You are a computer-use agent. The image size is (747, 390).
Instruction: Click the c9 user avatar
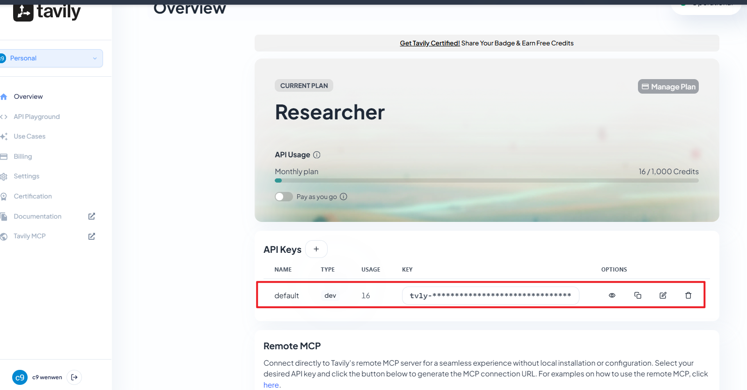(20, 377)
